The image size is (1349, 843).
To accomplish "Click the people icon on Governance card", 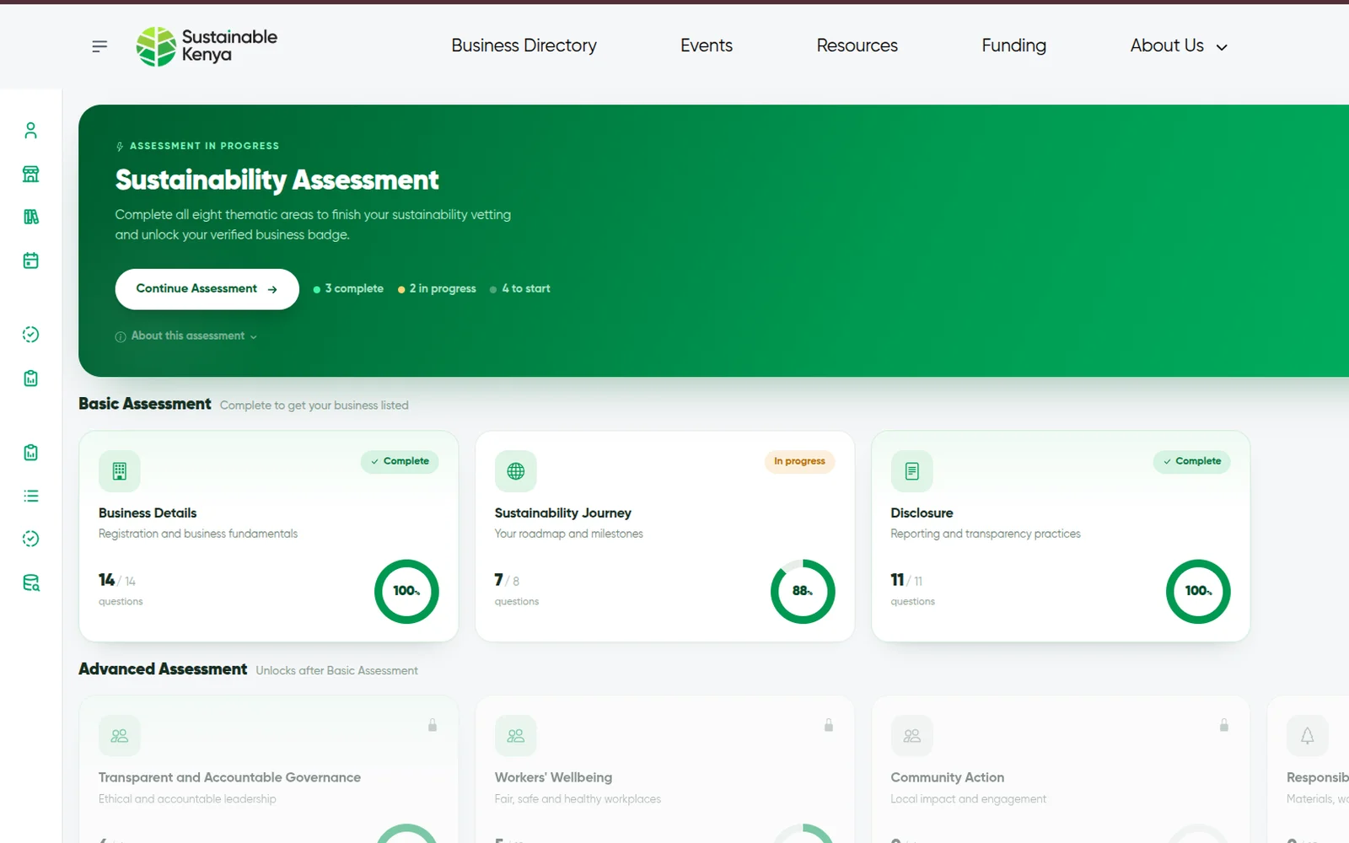I will click(120, 736).
